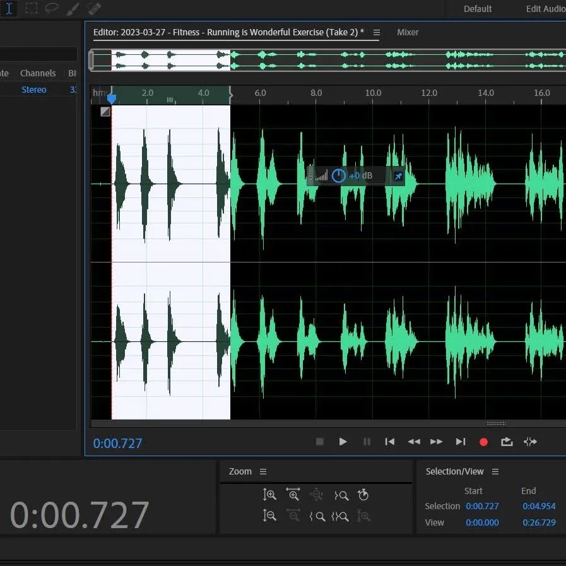
Task: Select the Spot Healing Brush tool
Action: [x=94, y=8]
